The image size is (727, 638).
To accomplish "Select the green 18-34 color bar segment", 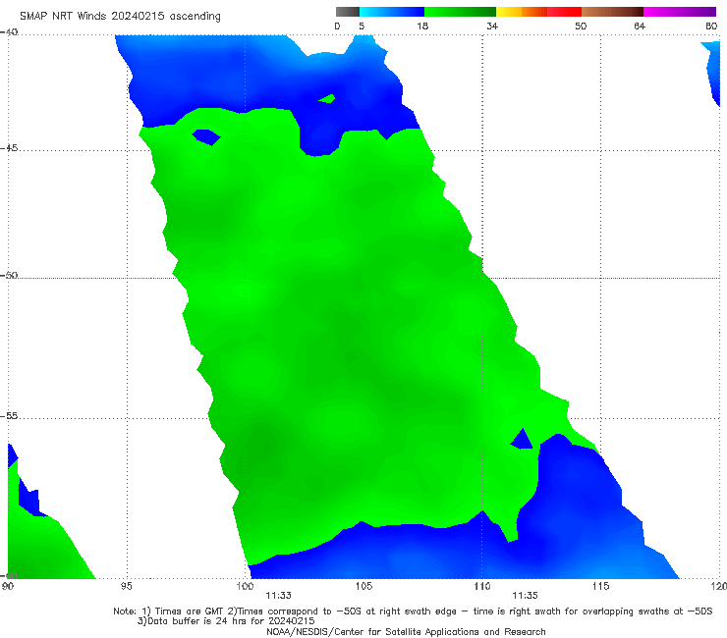I will pyautogui.click(x=460, y=12).
